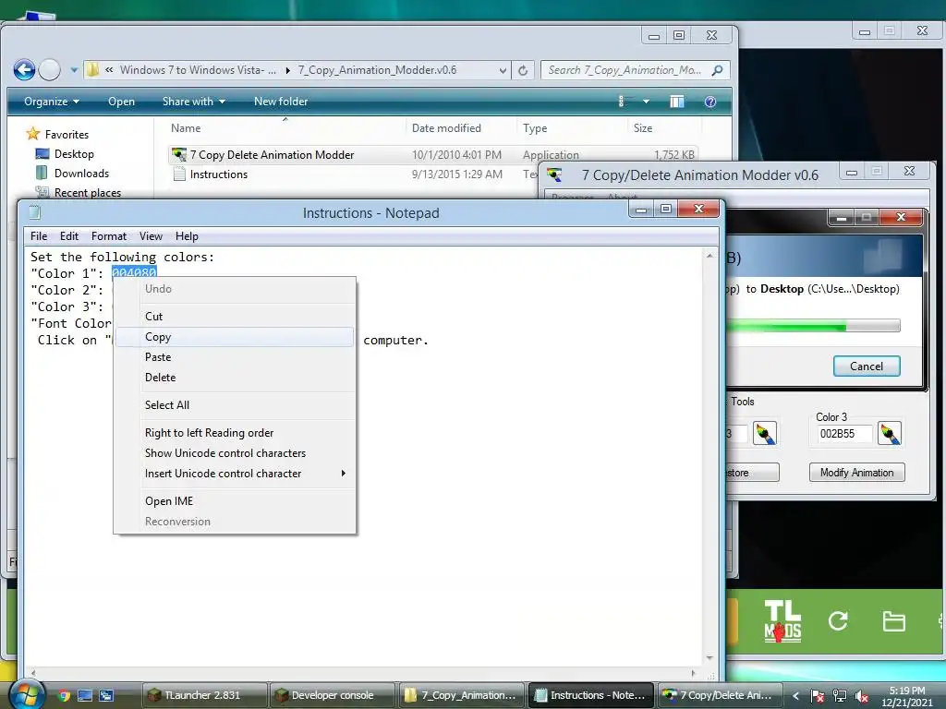Choose Cut in the context menu

pos(234,317)
